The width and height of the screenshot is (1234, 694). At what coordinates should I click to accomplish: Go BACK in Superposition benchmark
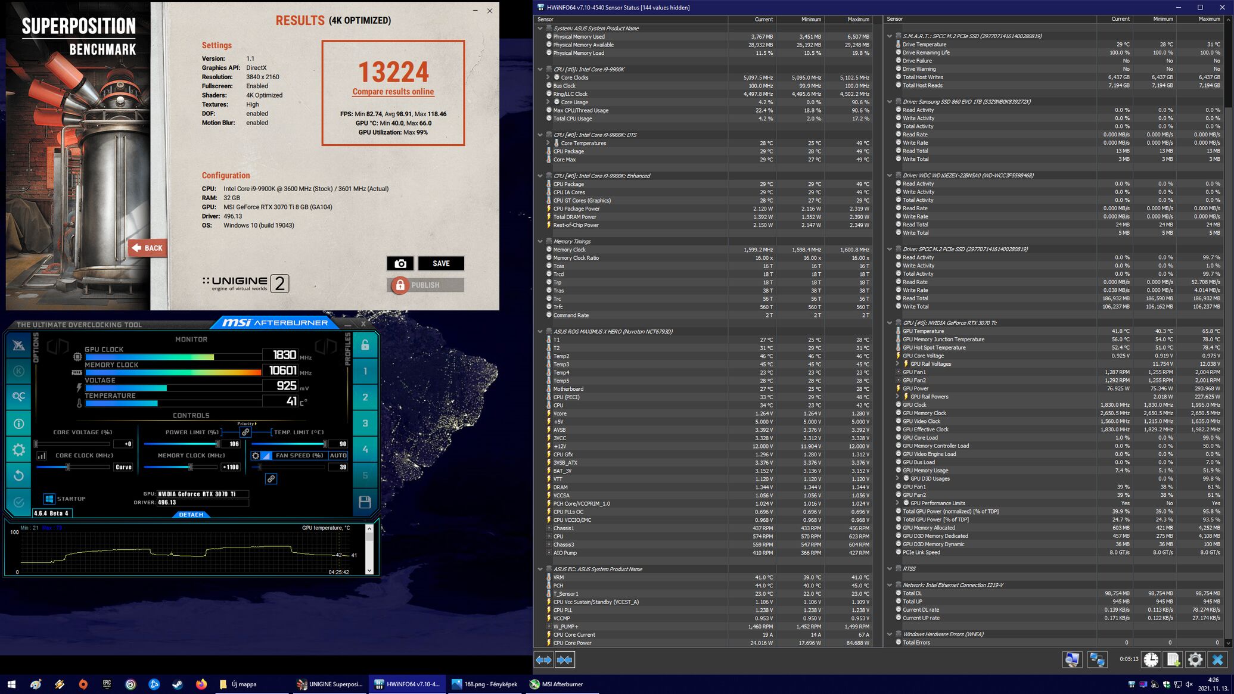pos(147,248)
